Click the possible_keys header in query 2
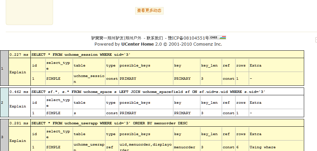 click(x=135, y=103)
